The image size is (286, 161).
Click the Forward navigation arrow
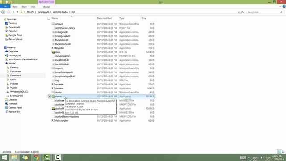[9, 12]
